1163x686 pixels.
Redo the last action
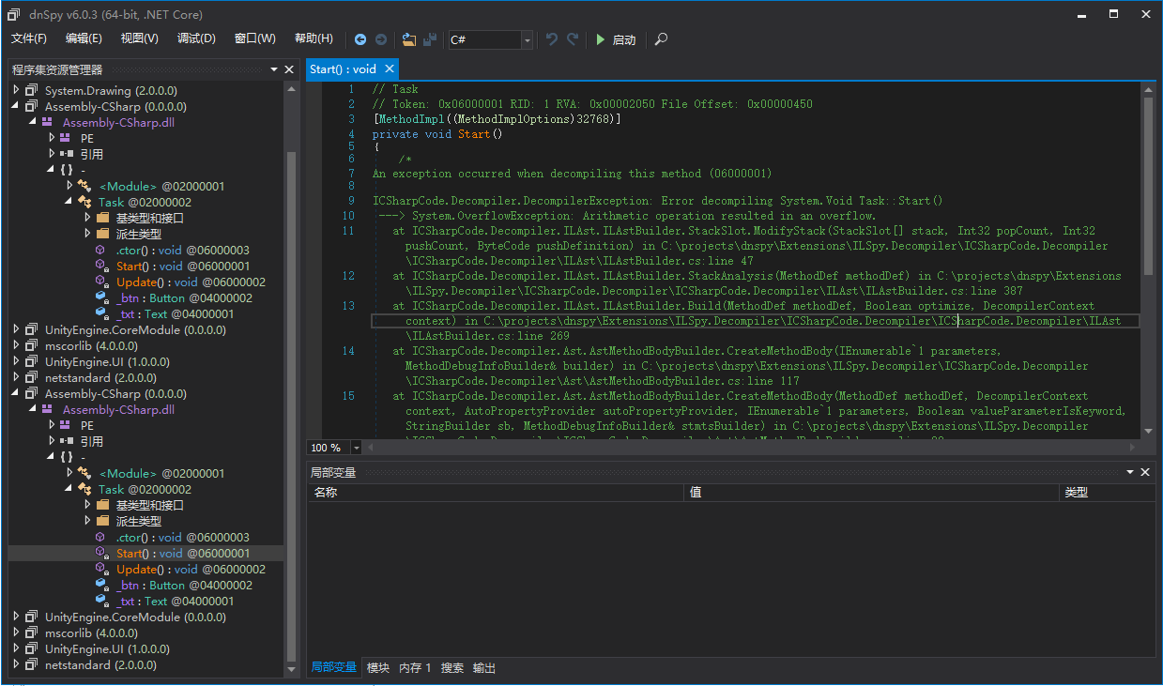(573, 39)
